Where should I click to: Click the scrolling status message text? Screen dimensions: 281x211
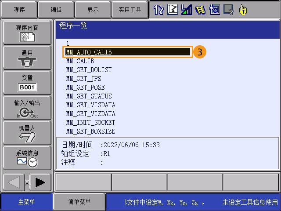[202, 202]
